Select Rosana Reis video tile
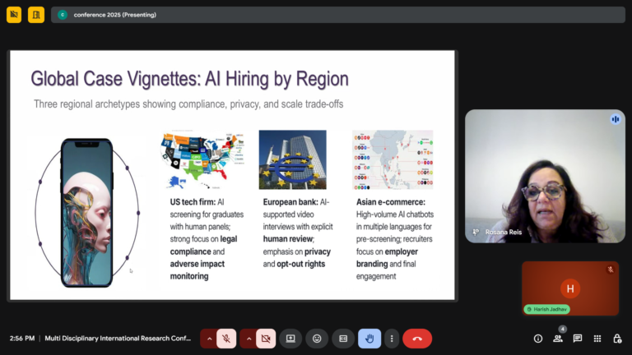Screen dimensions: 632x355 coord(544,176)
